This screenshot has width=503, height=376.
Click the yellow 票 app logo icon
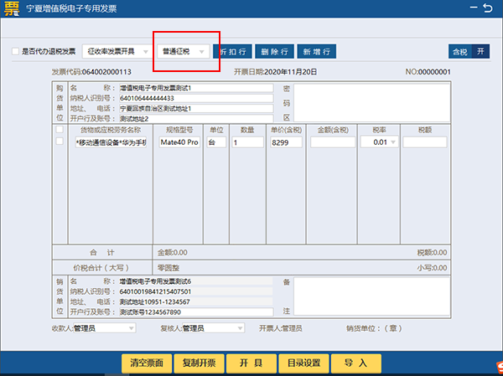12,8
